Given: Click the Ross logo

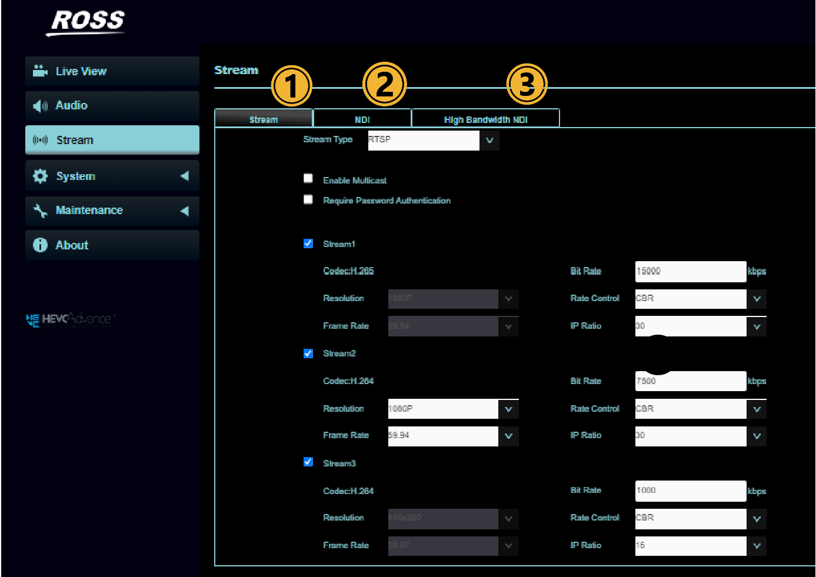Looking at the screenshot, I should [x=87, y=22].
